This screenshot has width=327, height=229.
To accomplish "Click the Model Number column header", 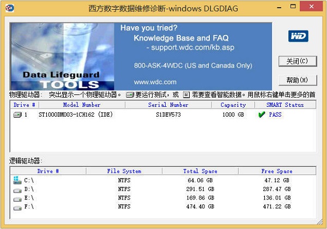I will point(82,105).
